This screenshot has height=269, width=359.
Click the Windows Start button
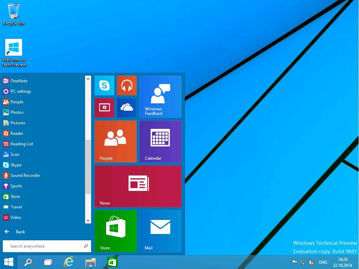point(9,262)
